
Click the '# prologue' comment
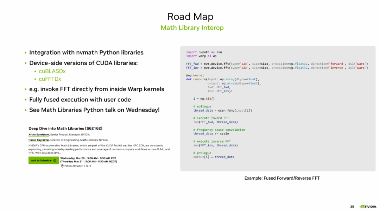point(202,153)
